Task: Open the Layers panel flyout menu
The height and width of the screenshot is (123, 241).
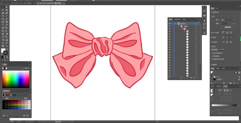Action: (200, 19)
